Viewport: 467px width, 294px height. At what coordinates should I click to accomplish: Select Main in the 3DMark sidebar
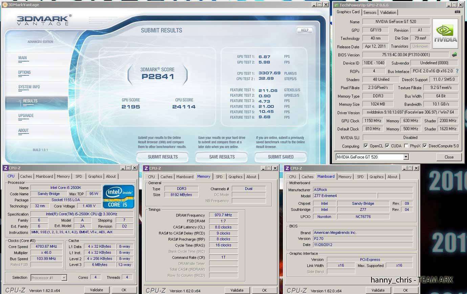pos(23,58)
